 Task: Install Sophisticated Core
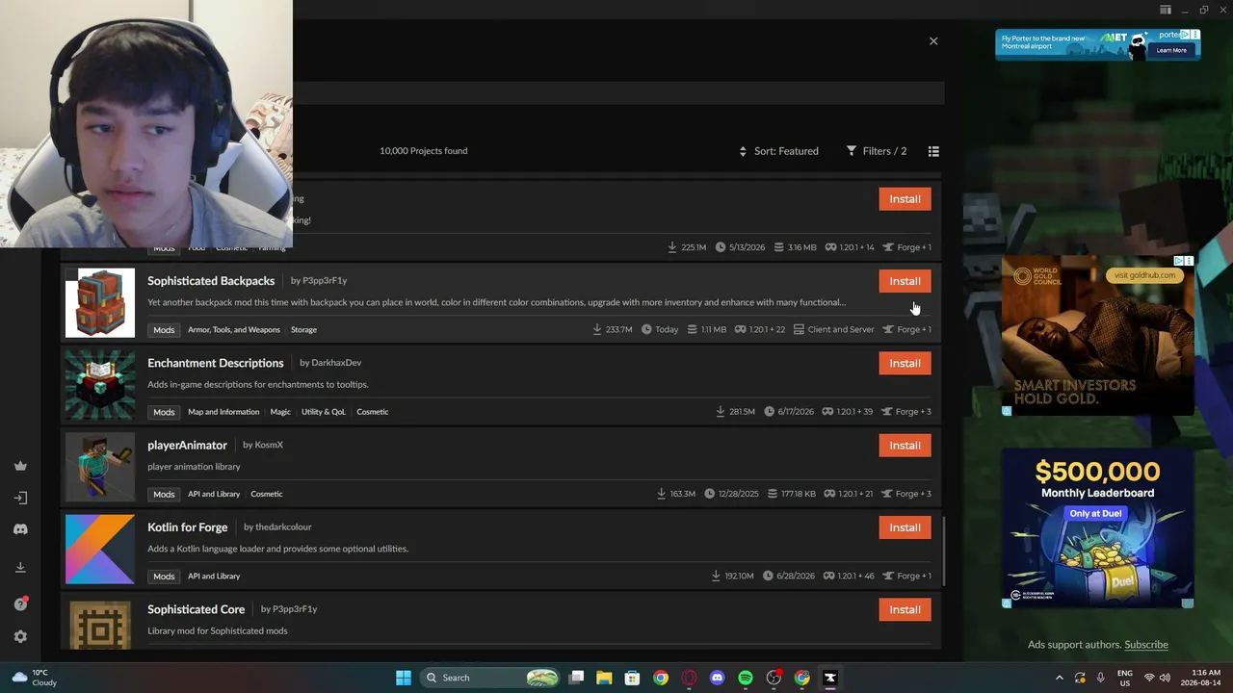point(905,609)
